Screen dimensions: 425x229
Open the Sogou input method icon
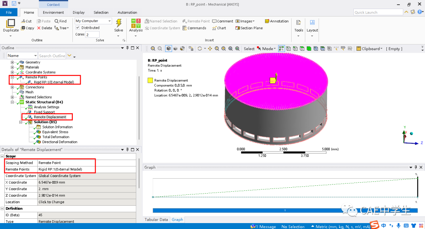click(375, 225)
